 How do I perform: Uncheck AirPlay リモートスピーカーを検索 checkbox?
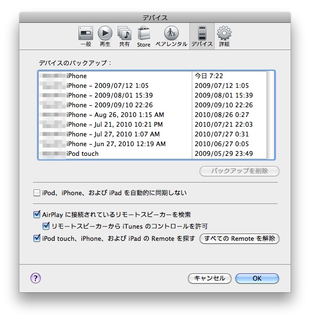click(x=37, y=215)
